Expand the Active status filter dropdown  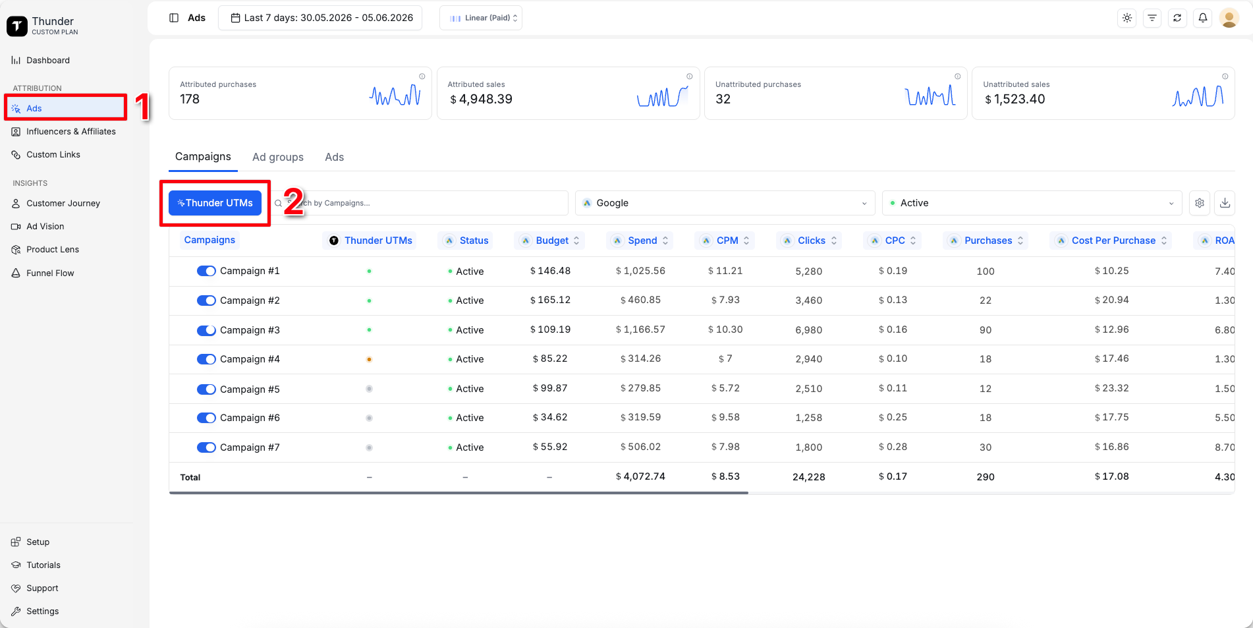tap(1032, 203)
